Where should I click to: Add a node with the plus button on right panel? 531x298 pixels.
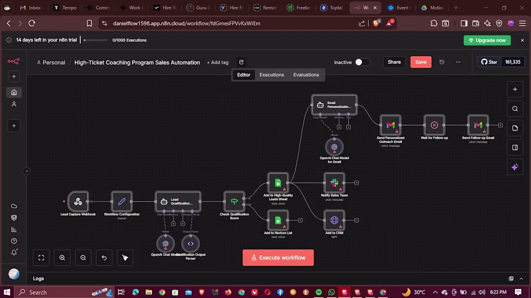coord(515,89)
